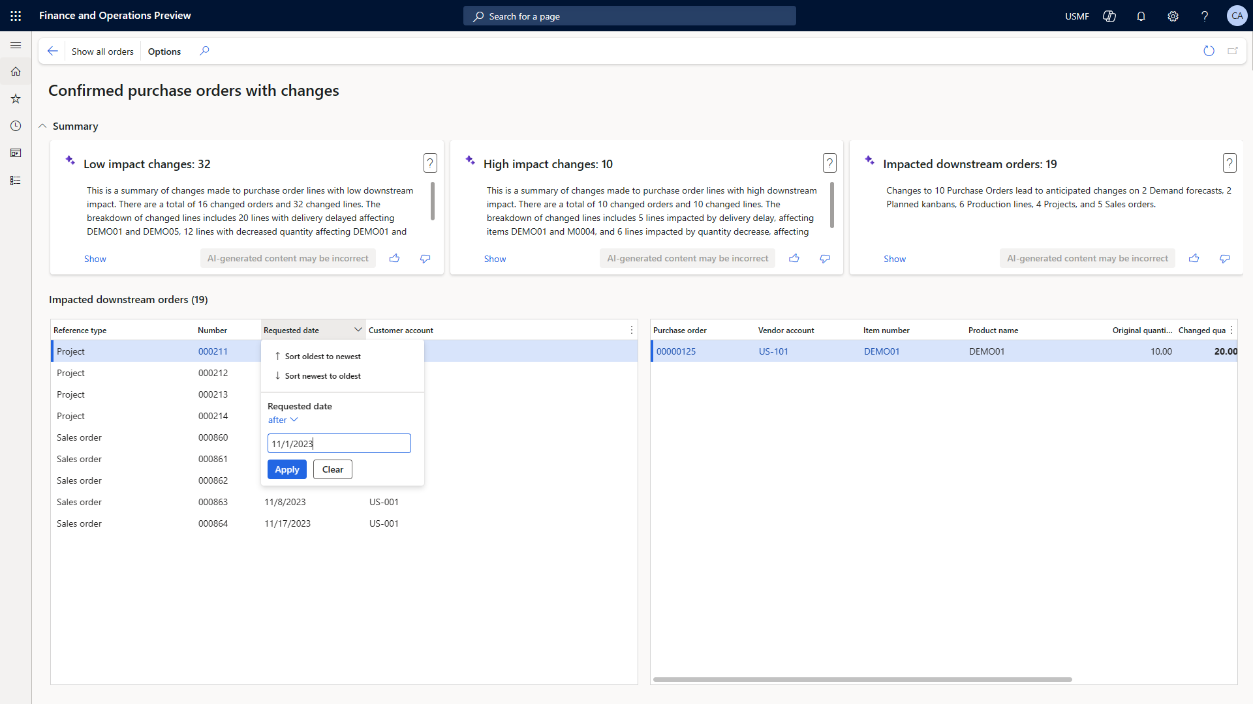1253x704 pixels.
Task: Click inside the 11/1/2023 date field
Action: coord(339,443)
